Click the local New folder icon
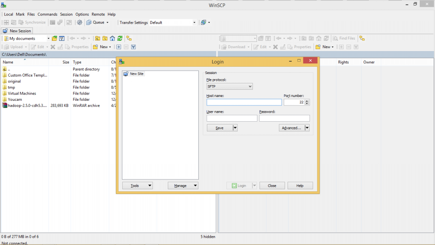 click(x=96, y=47)
